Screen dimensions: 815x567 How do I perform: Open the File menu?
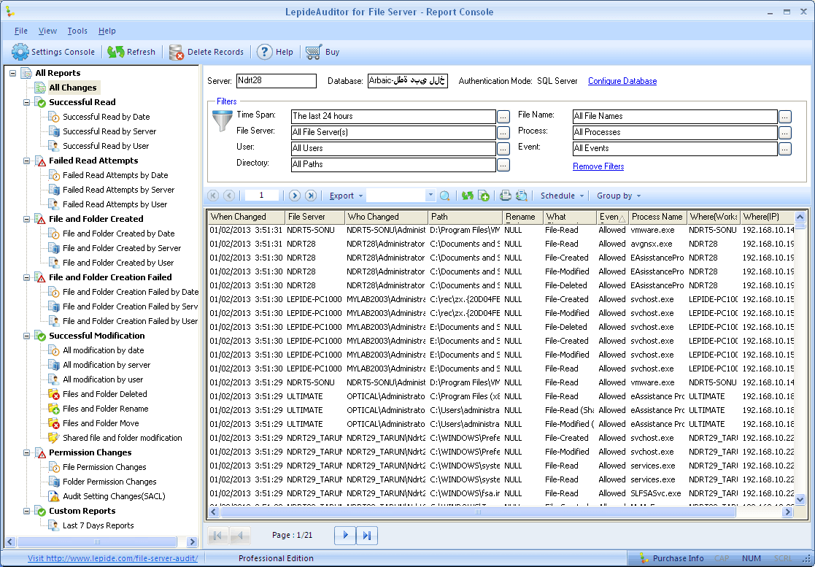click(20, 31)
